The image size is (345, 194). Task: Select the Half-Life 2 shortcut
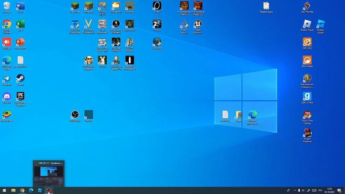click(x=307, y=43)
